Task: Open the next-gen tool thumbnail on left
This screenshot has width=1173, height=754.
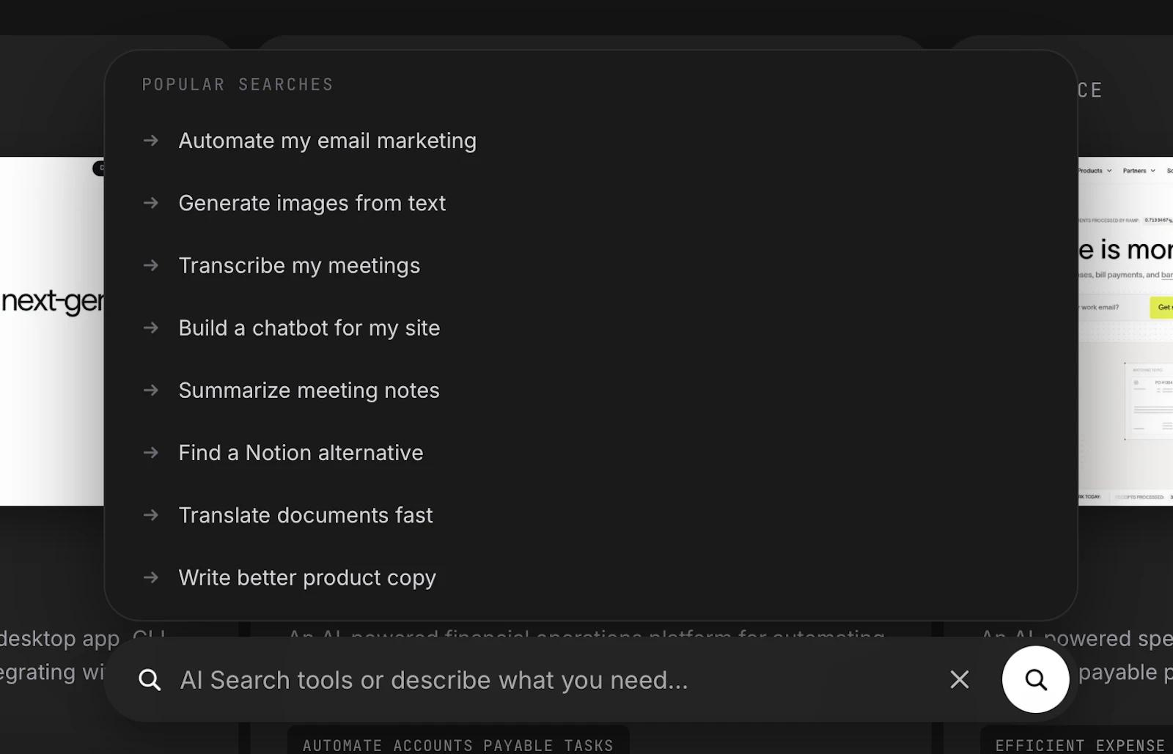Action: point(51,331)
